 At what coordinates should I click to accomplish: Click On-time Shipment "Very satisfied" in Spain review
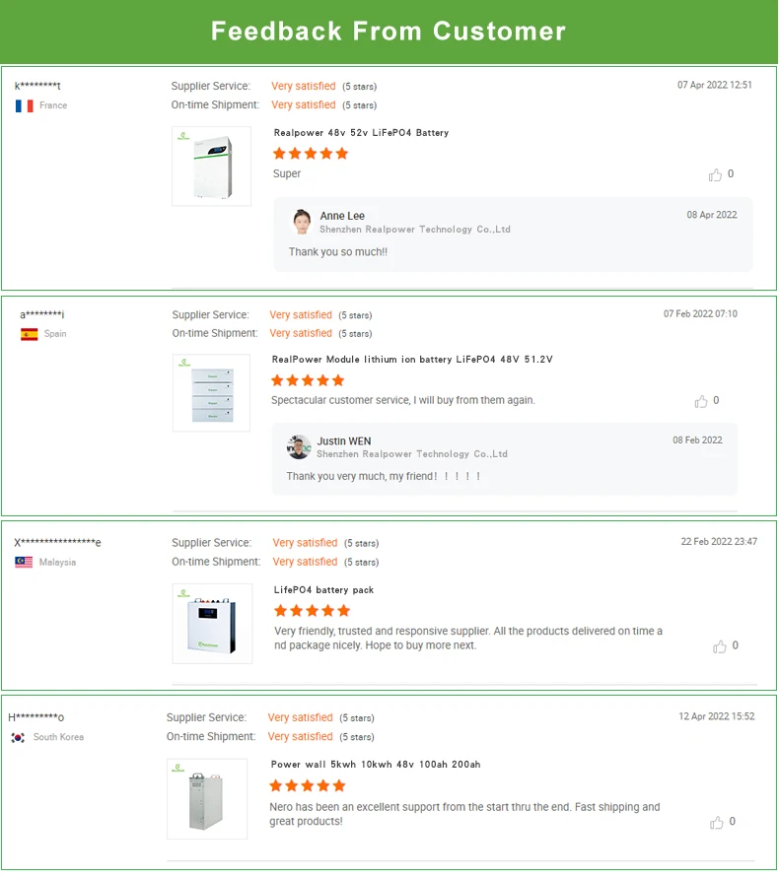(301, 333)
